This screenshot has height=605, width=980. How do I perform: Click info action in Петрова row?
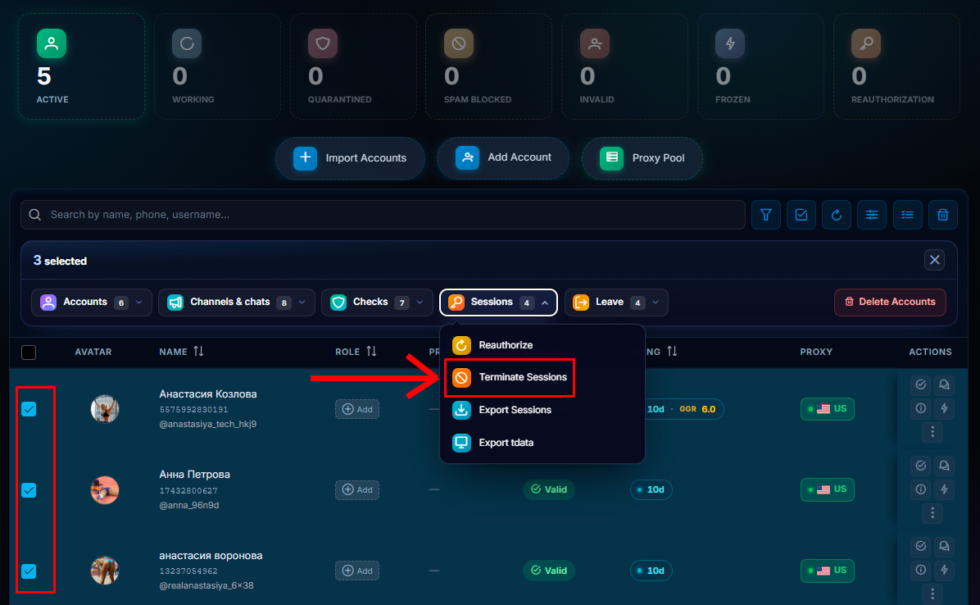(x=921, y=489)
